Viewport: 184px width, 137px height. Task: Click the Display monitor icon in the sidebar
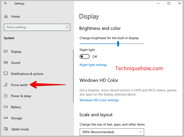point(6,51)
